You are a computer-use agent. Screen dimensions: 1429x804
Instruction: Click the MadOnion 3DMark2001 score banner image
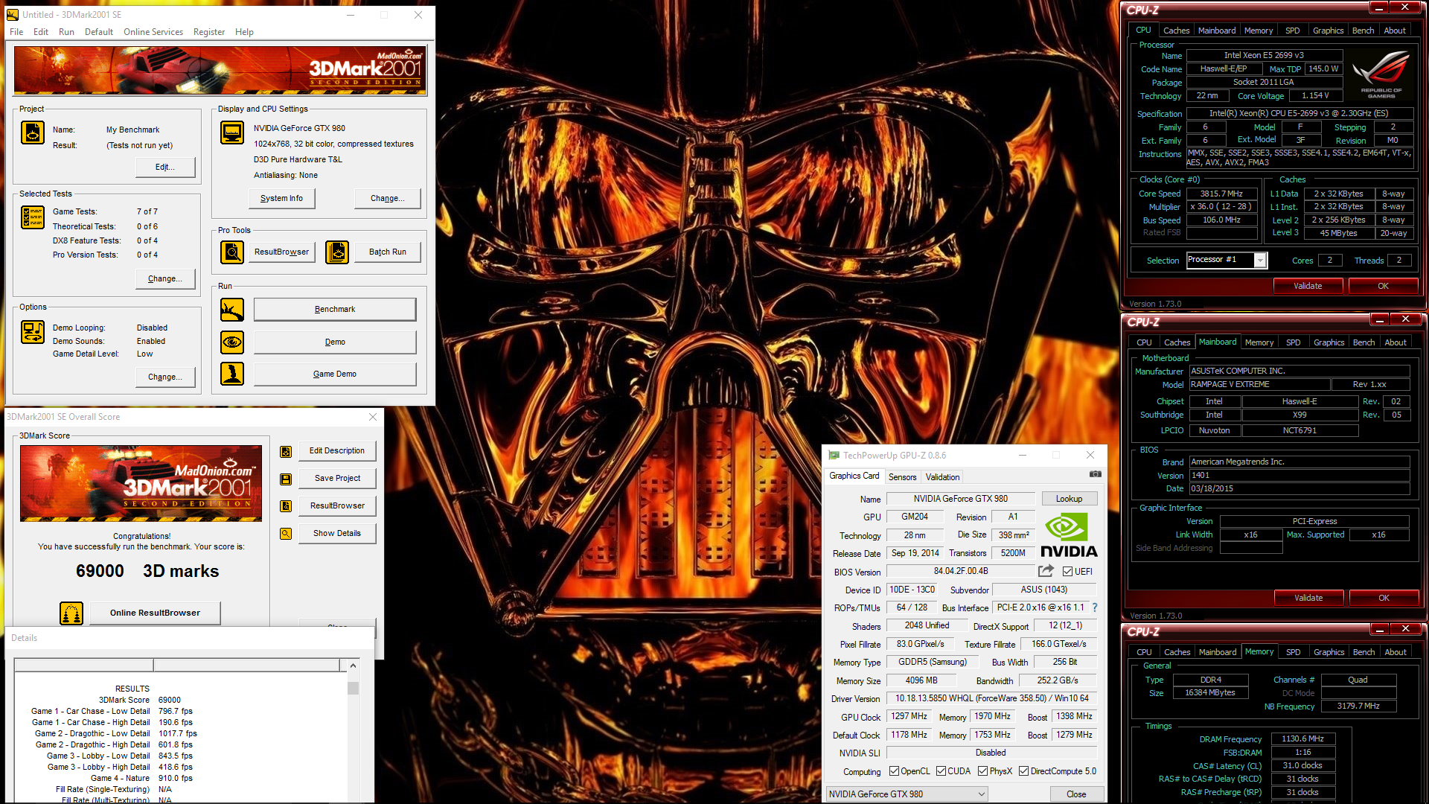(x=141, y=484)
